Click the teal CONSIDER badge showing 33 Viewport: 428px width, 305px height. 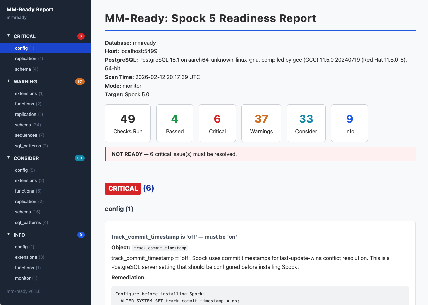pos(80,158)
